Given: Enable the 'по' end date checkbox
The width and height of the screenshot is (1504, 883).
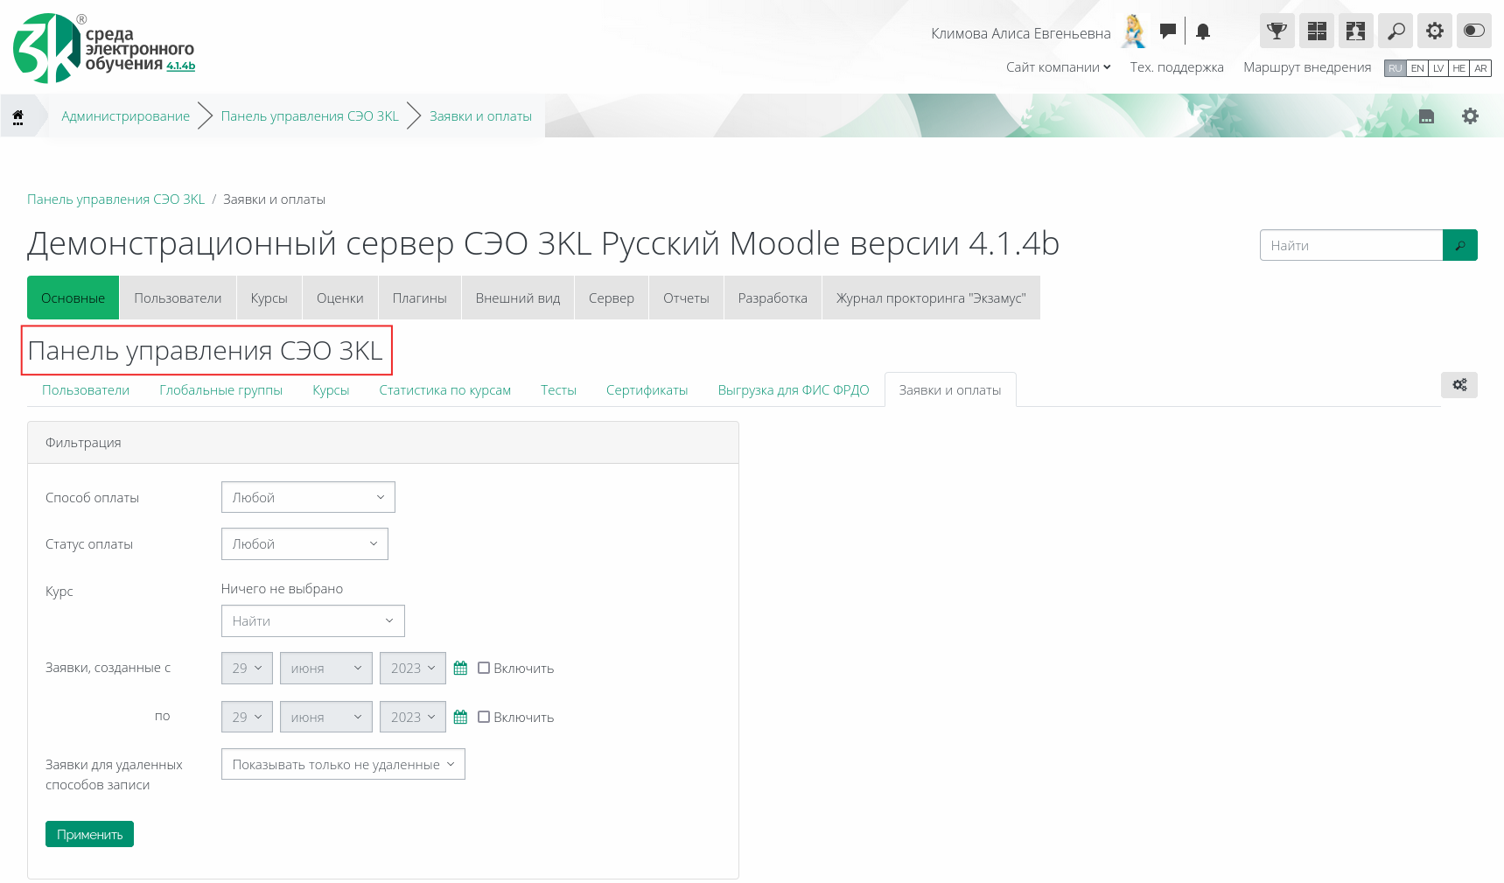Looking at the screenshot, I should [x=484, y=717].
